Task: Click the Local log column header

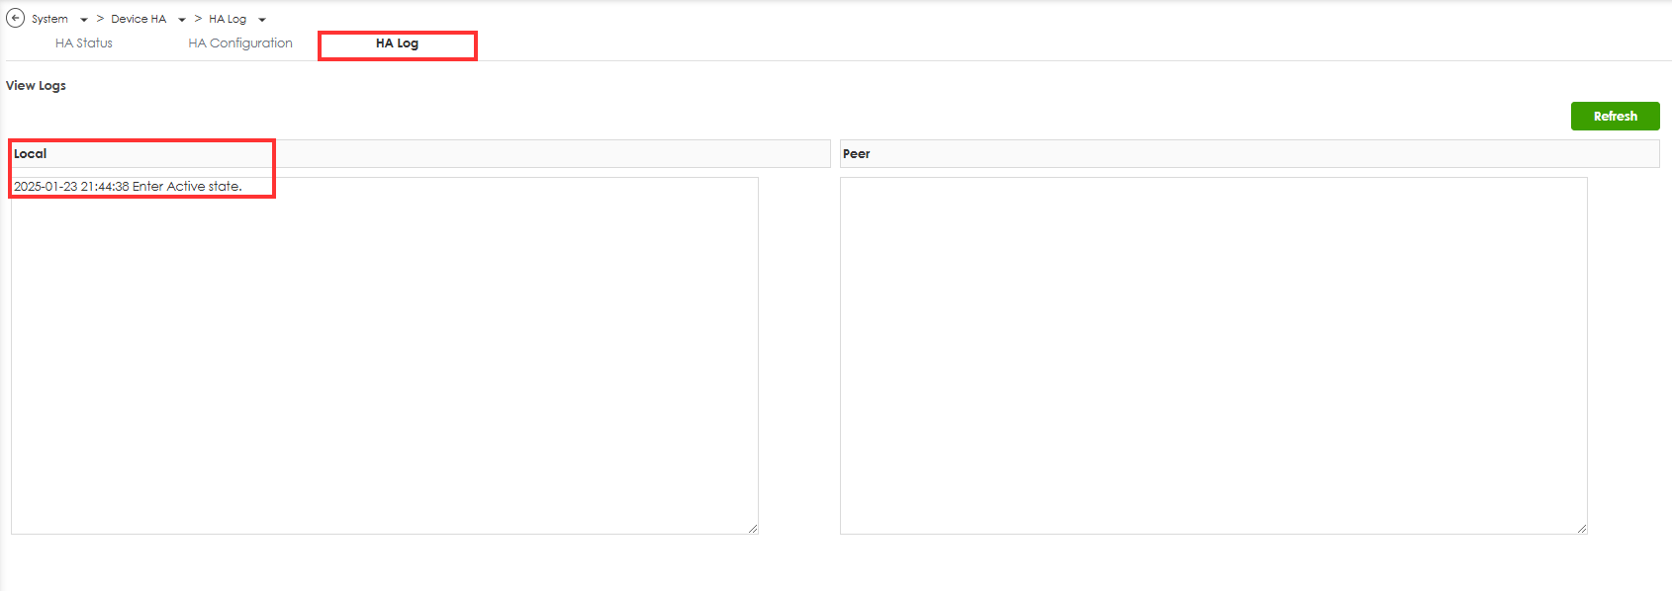Action: coord(31,154)
